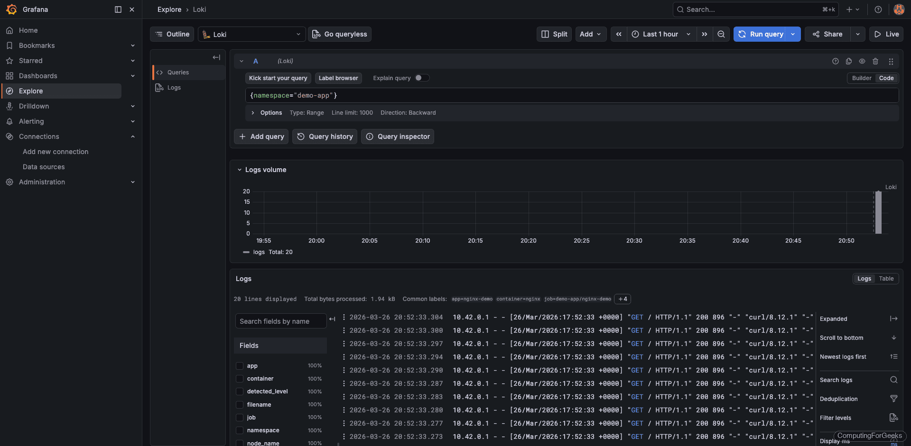Open the Search logs icon
Viewport: 911px width, 446px height.
894,380
